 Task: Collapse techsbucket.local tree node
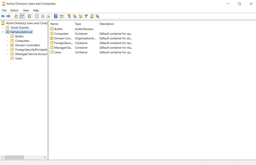tap(3, 32)
